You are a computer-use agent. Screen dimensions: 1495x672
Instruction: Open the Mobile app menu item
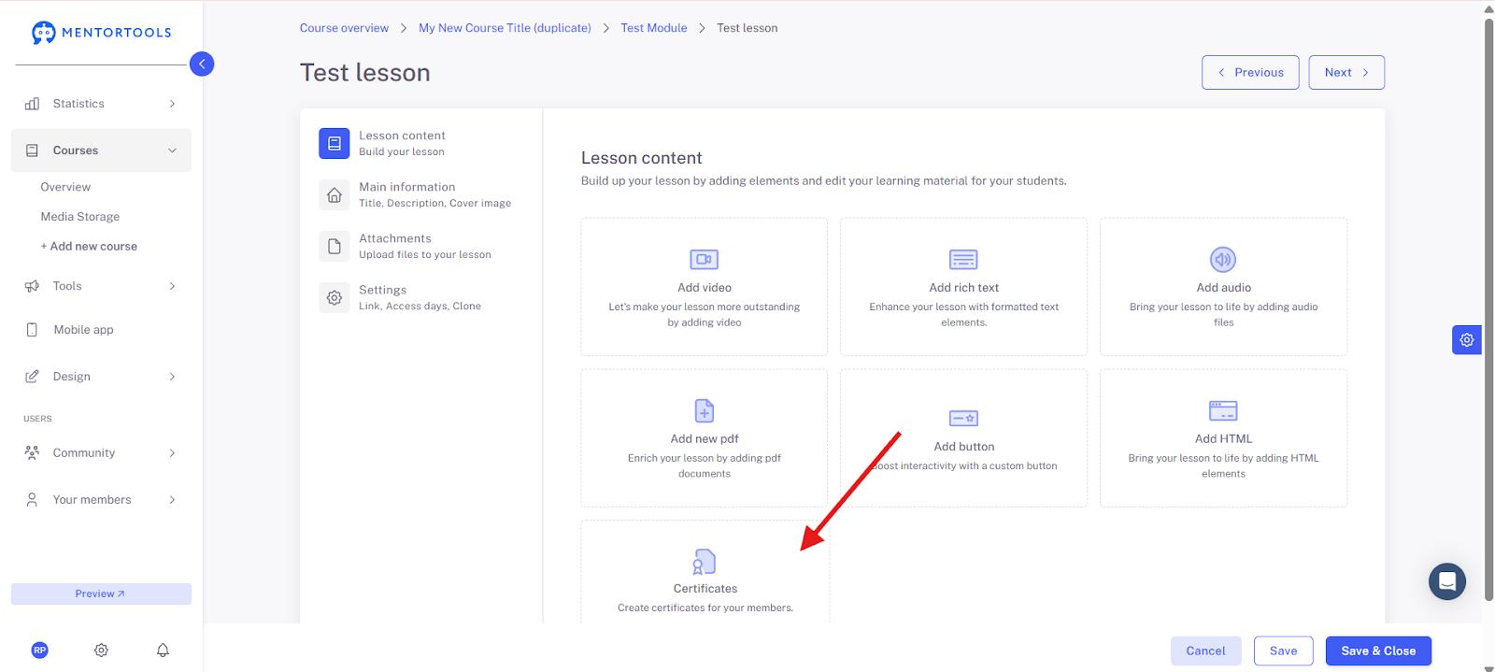pyautogui.click(x=83, y=330)
